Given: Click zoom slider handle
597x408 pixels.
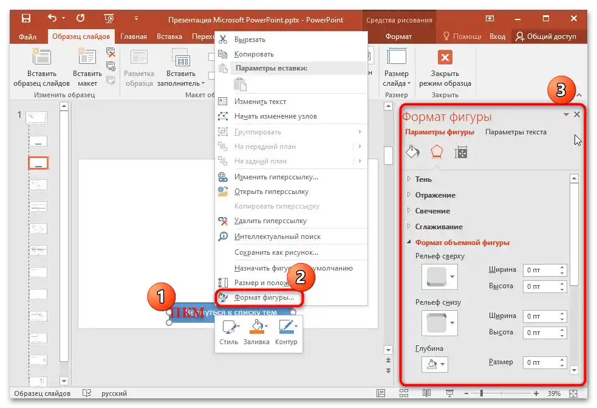Looking at the screenshot, I should [482, 393].
